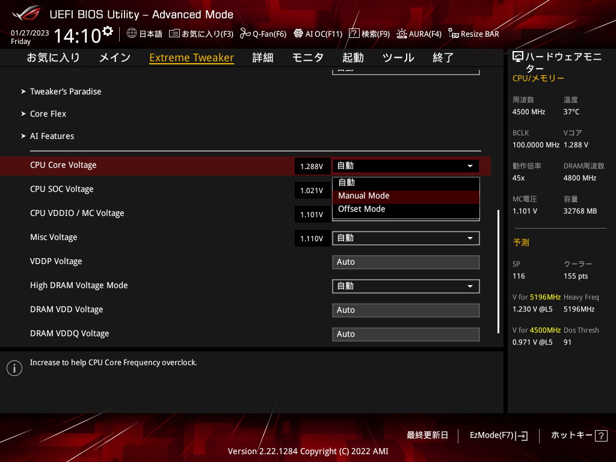The image size is (616, 462).
Task: Click the 1.110V Misc voltage reading
Action: coord(312,238)
